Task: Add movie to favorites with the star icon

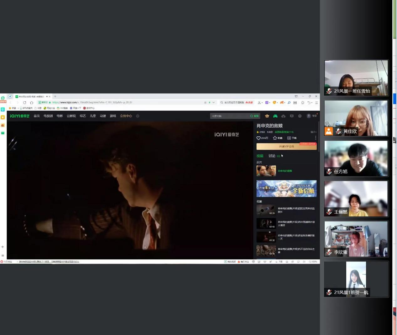Action: click(275, 138)
